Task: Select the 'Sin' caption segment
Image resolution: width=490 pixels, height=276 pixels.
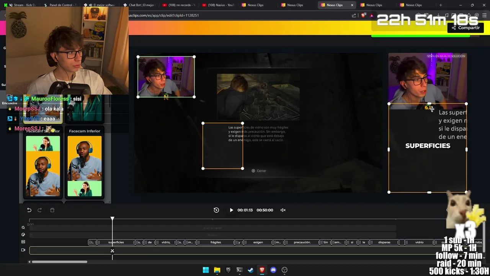Action: 326,242
